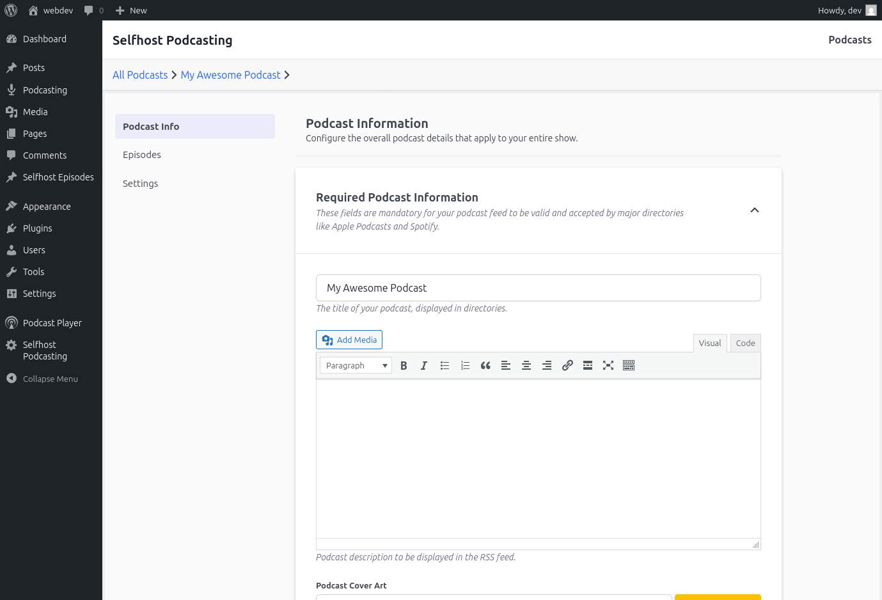
Task: Collapse the Required Podcast Information section
Action: (x=755, y=210)
